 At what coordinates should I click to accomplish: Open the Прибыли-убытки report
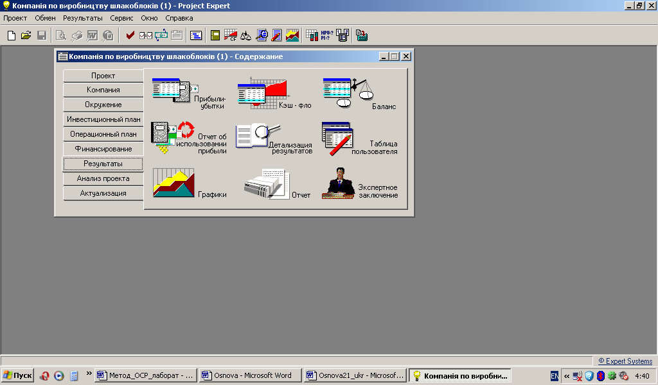tap(189, 93)
